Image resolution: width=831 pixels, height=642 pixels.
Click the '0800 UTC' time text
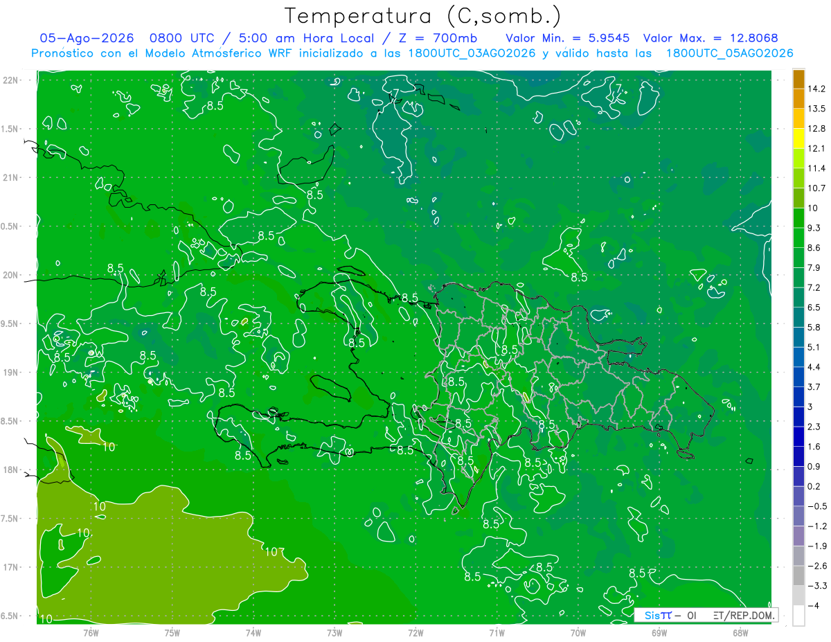[180, 38]
